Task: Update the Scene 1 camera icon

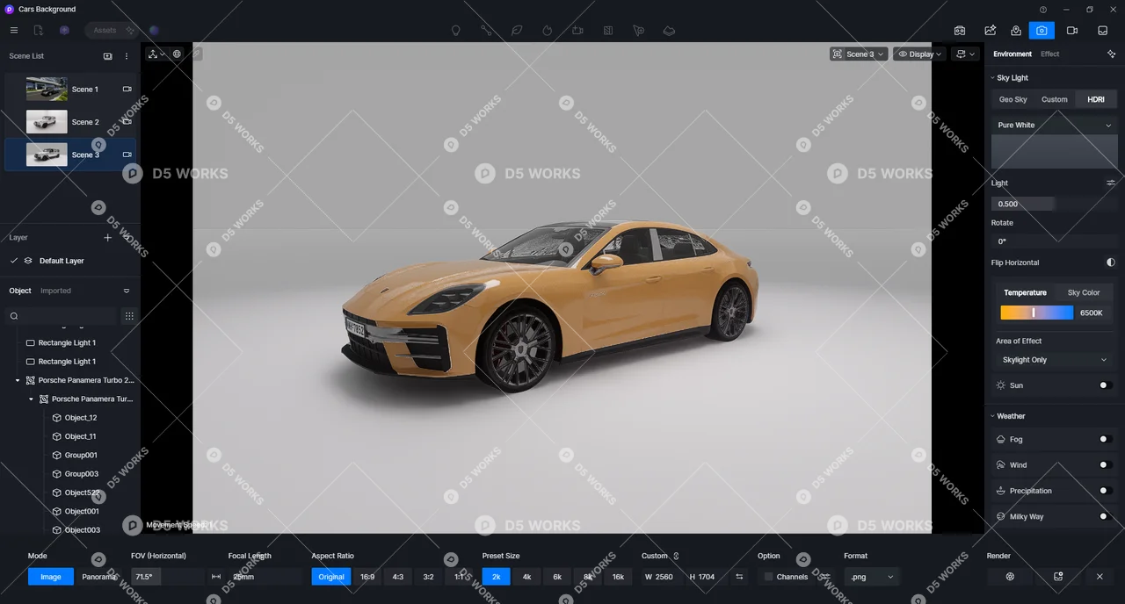Action: tap(127, 89)
